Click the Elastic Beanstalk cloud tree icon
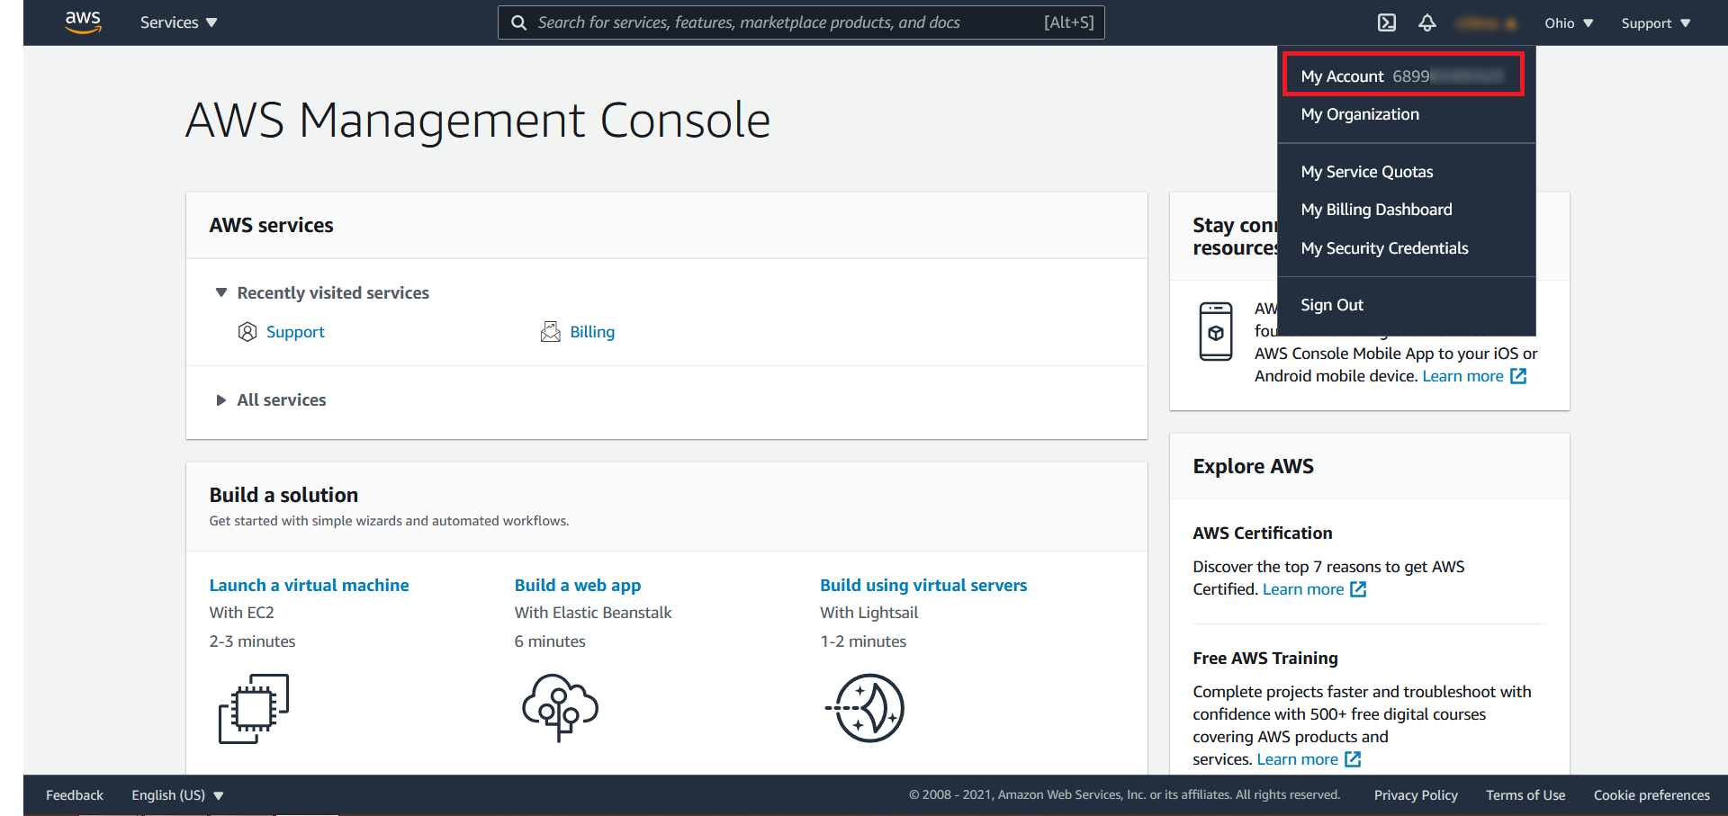 click(x=560, y=707)
